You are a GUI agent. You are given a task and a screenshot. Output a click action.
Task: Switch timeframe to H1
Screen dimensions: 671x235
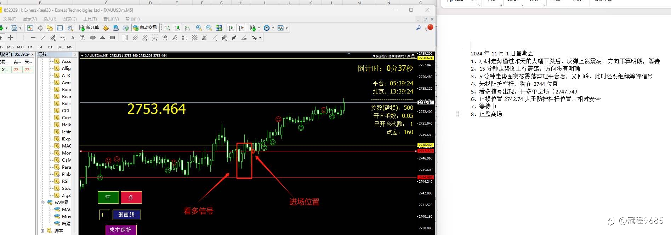click(x=30, y=47)
